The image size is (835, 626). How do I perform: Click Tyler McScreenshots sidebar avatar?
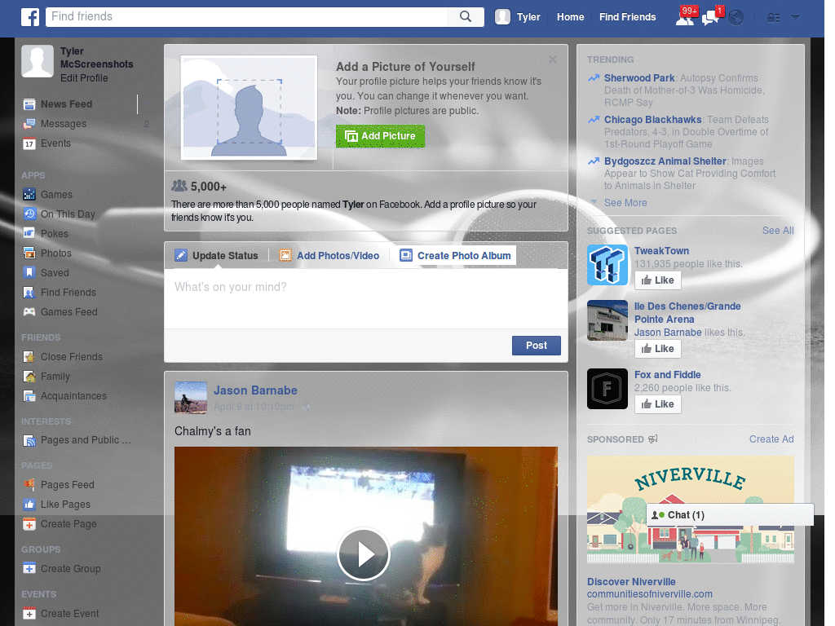tap(38, 61)
